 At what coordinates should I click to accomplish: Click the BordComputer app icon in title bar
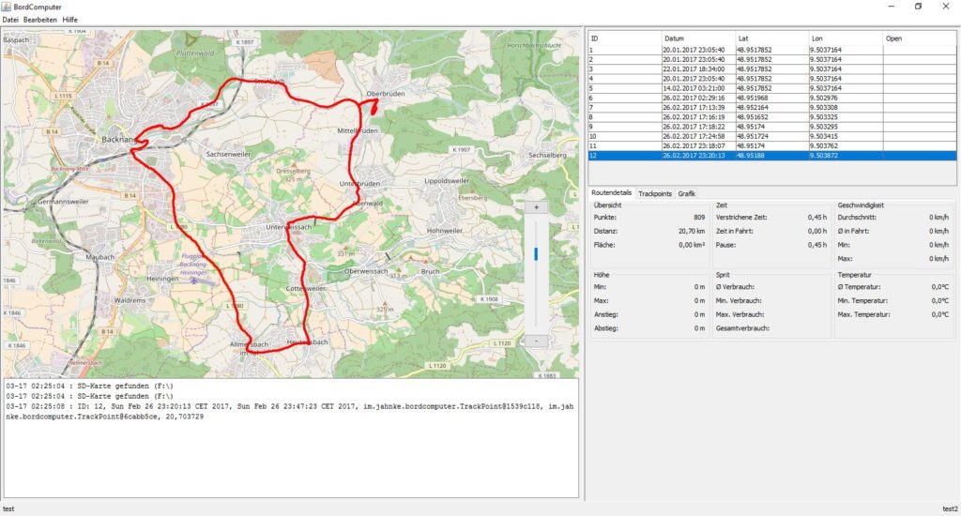[x=7, y=7]
